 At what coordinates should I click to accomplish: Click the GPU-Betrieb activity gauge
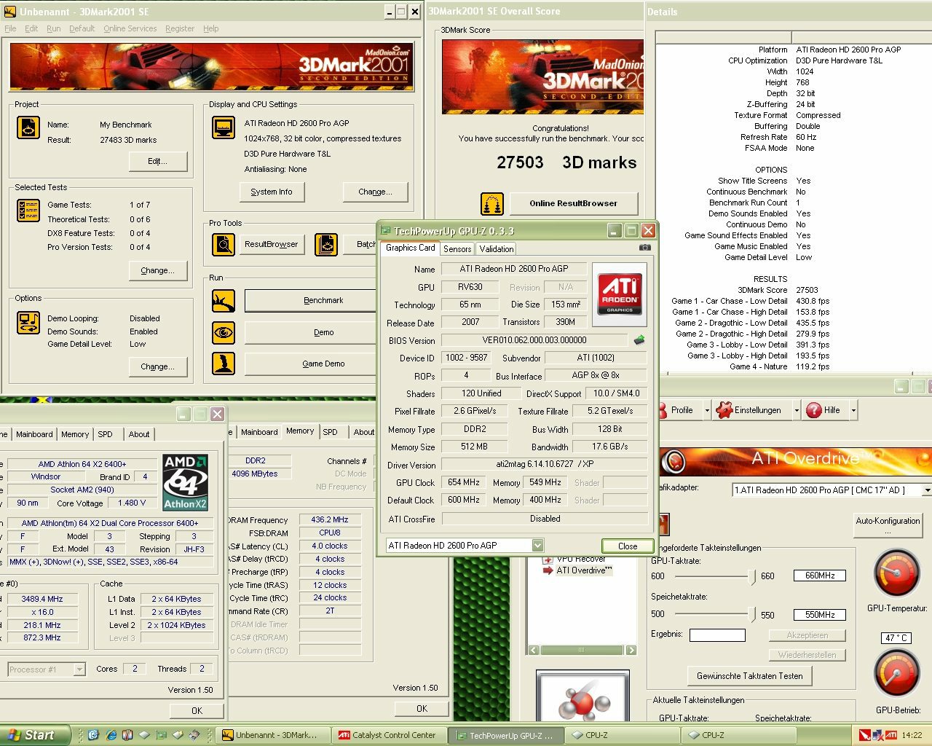896,674
